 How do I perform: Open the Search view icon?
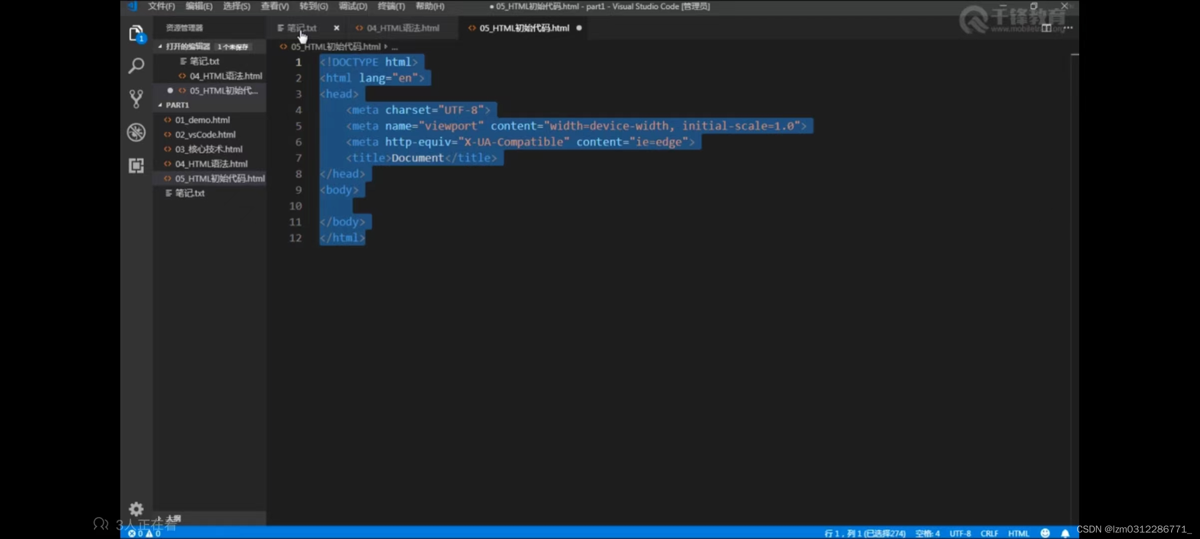pos(136,65)
